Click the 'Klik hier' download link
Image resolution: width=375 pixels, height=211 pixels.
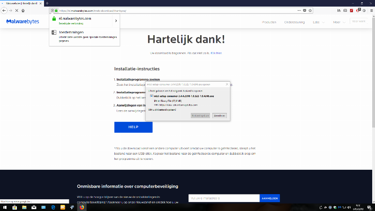[x=216, y=53]
